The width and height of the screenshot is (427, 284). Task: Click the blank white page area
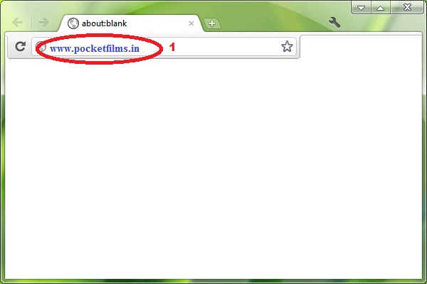[x=213, y=168]
